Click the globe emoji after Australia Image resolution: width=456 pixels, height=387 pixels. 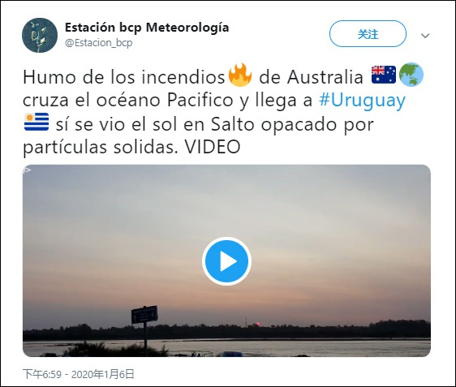pyautogui.click(x=411, y=75)
